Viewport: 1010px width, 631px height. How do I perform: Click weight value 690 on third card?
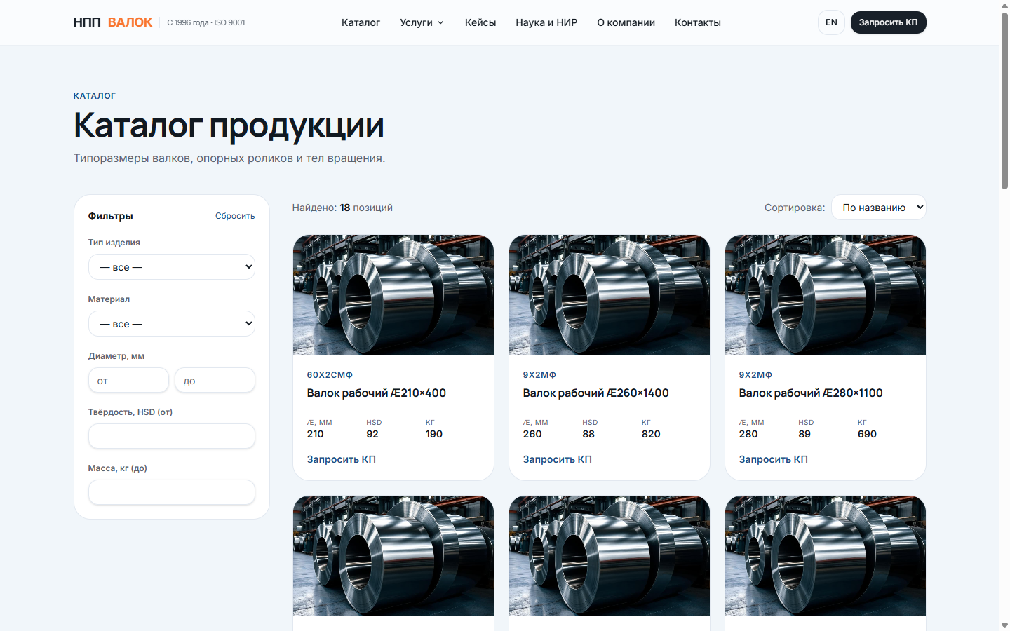(867, 434)
